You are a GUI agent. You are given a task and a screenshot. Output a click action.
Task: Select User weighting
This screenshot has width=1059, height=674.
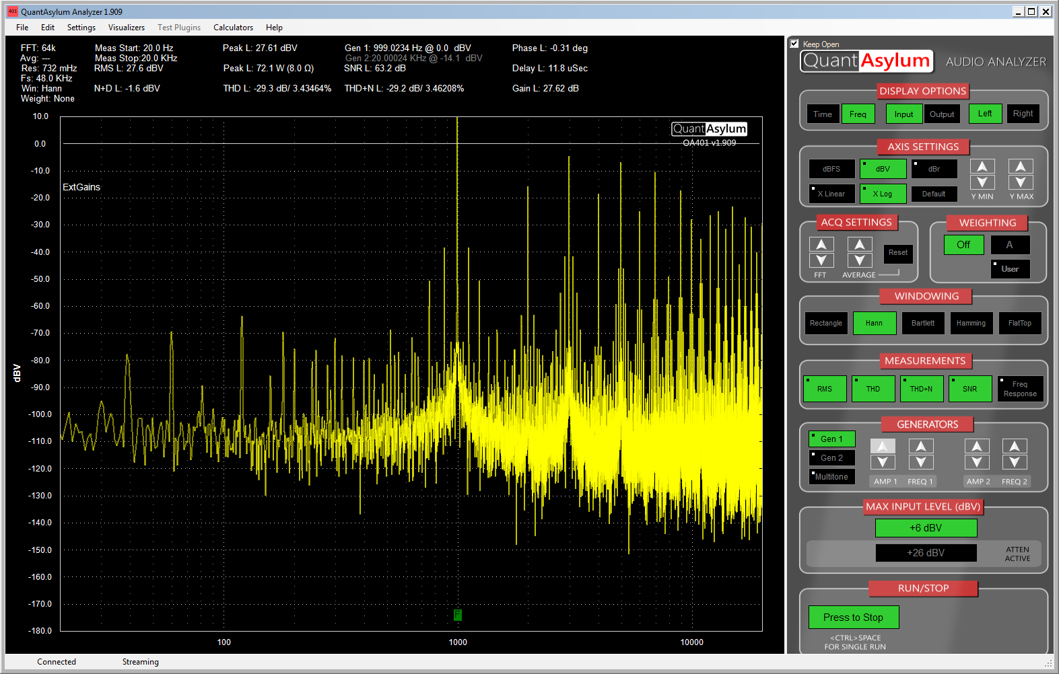point(1010,269)
